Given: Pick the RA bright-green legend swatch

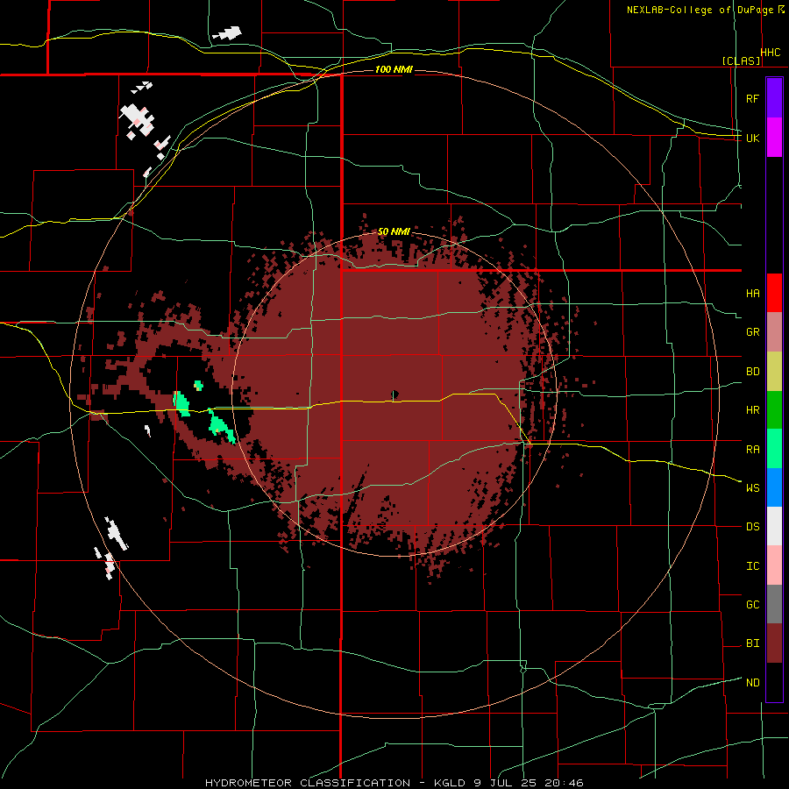Looking at the screenshot, I should 774,449.
